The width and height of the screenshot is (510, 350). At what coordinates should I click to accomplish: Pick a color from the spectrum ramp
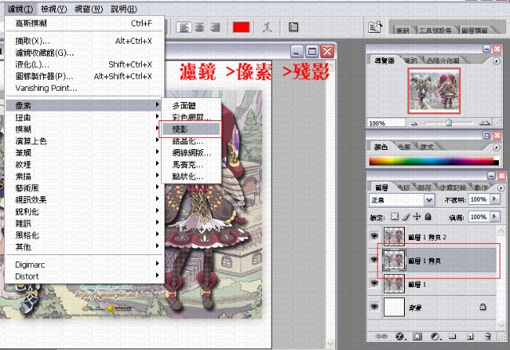432,161
